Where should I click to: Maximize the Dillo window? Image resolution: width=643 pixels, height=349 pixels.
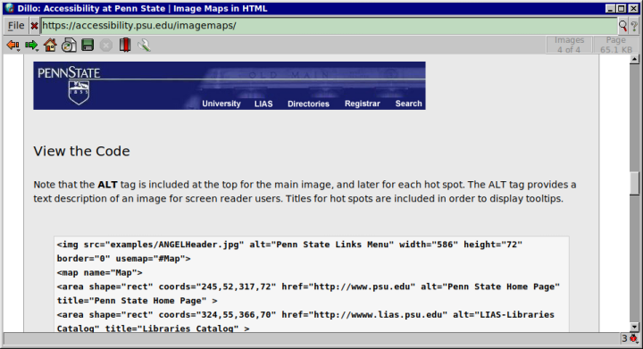(622, 9)
